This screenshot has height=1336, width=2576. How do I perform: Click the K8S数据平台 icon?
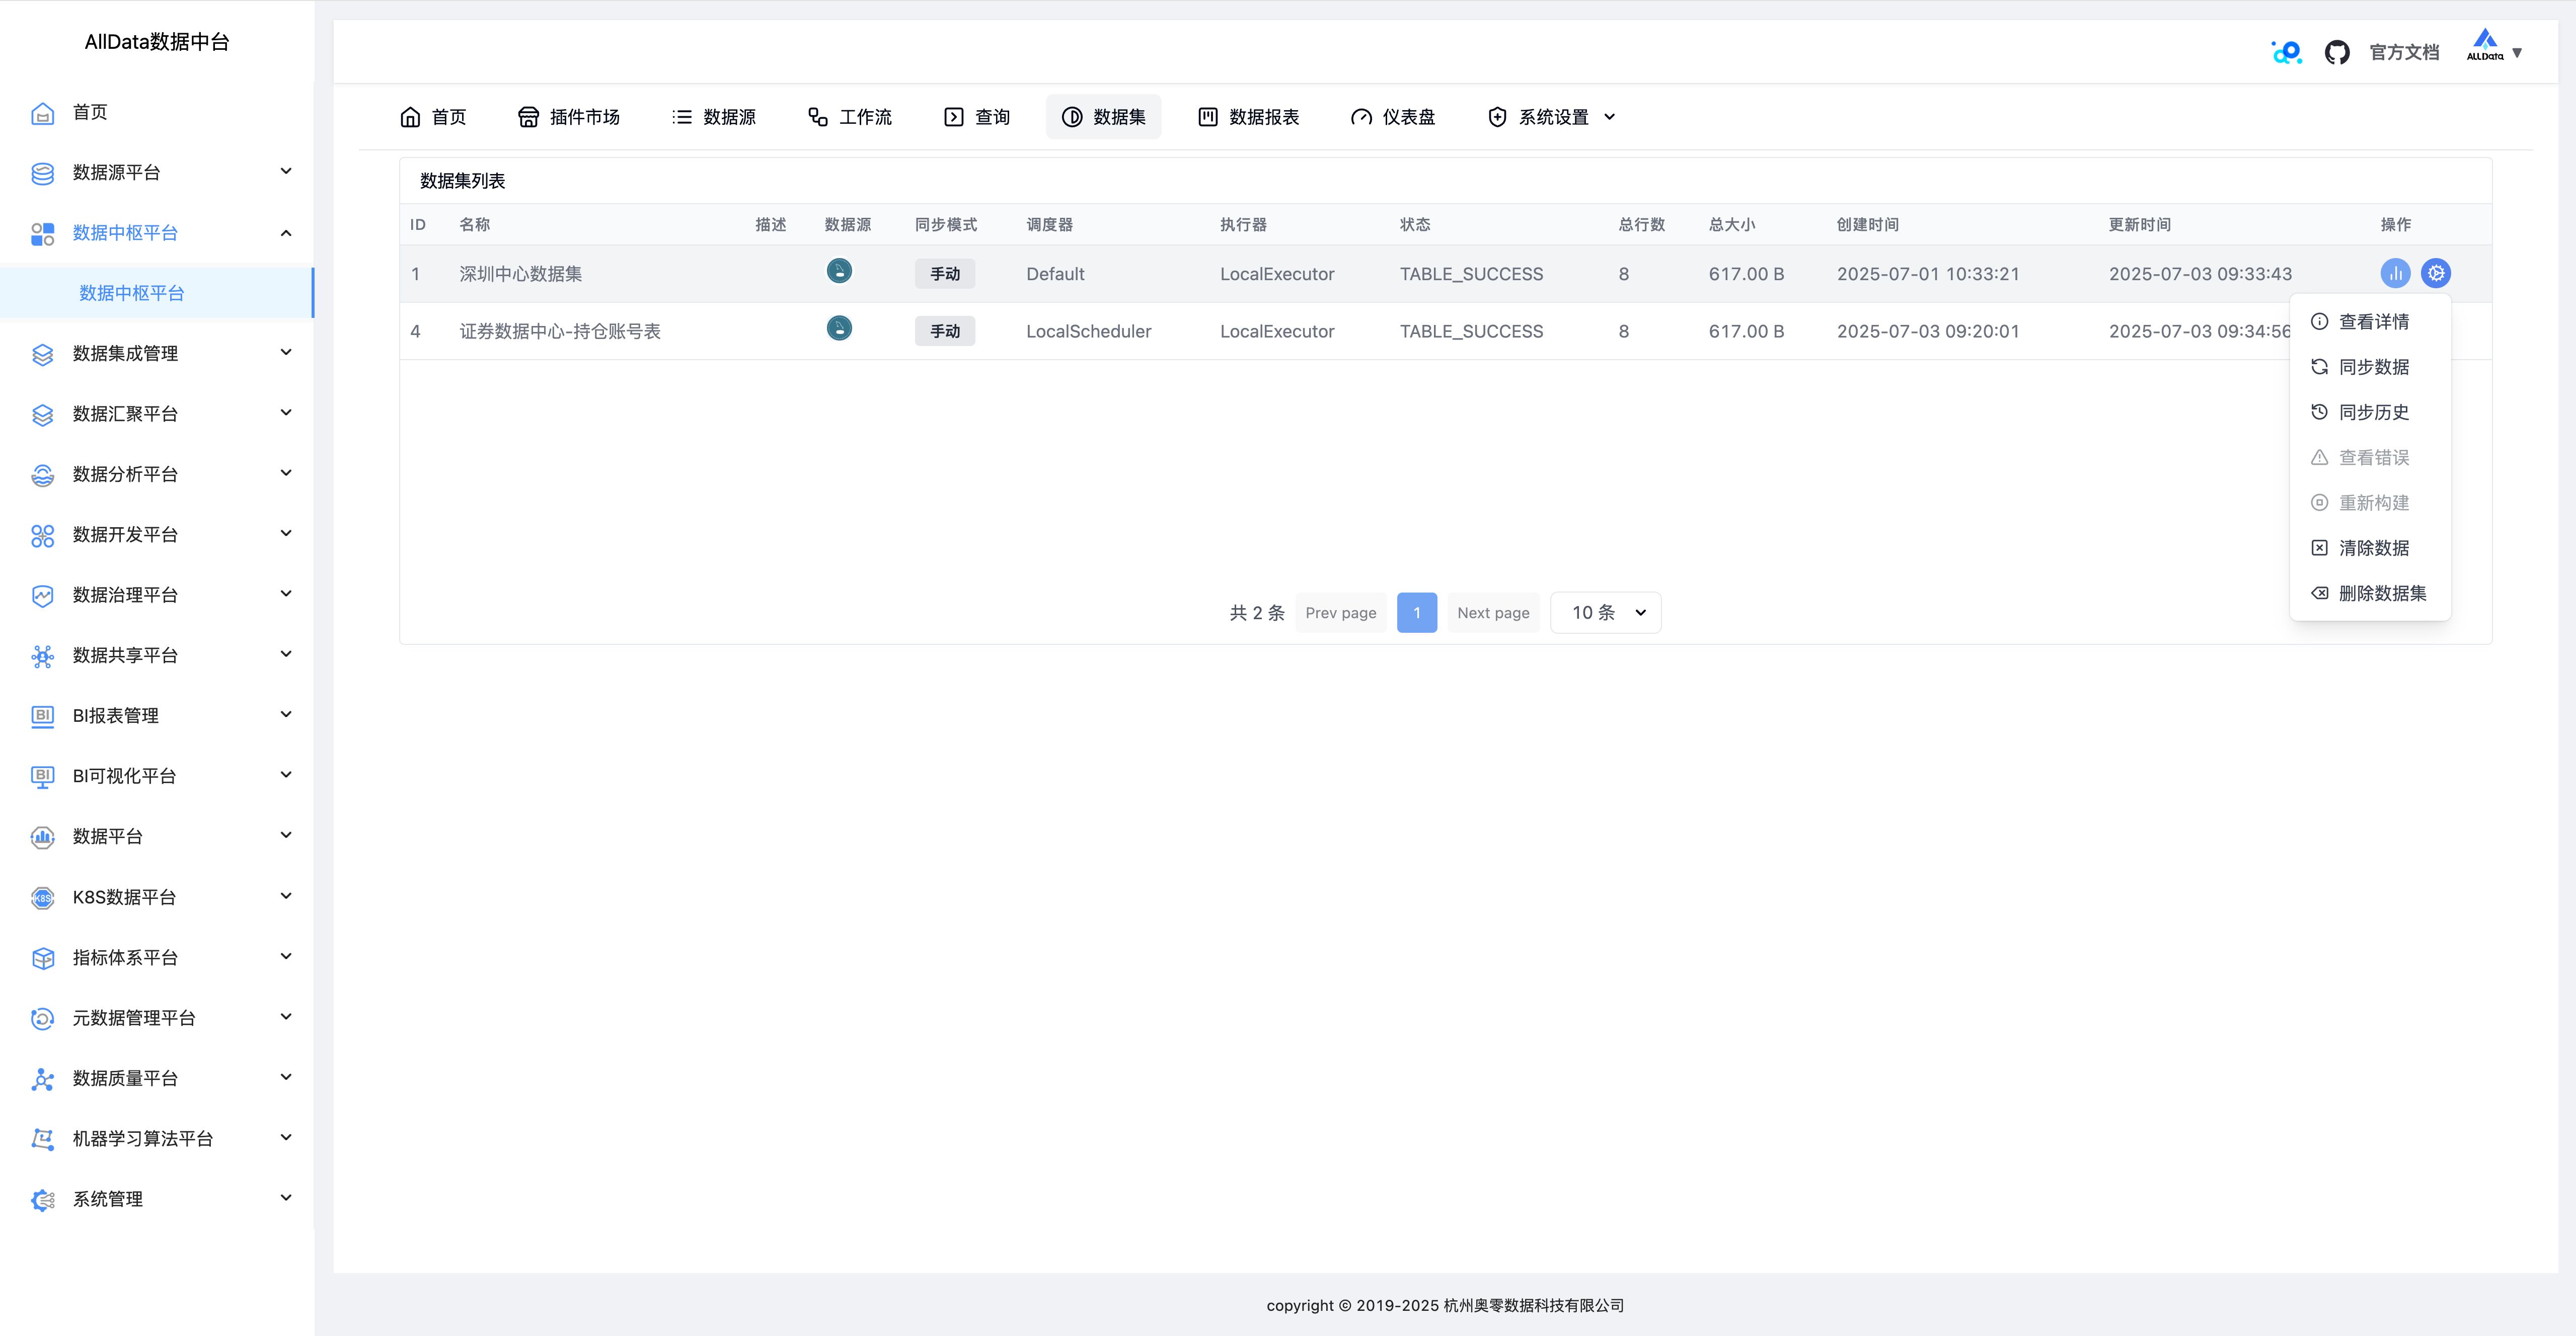[42, 897]
